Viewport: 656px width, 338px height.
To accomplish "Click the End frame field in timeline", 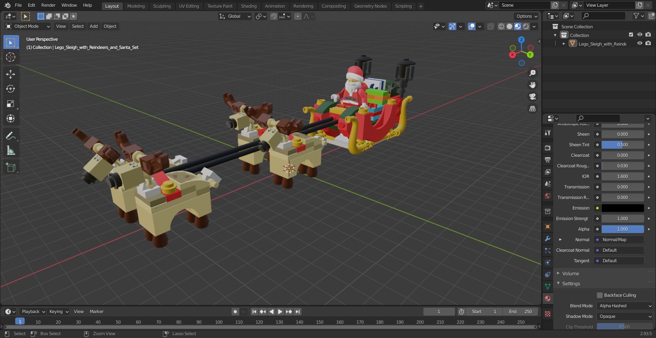I will [521, 312].
